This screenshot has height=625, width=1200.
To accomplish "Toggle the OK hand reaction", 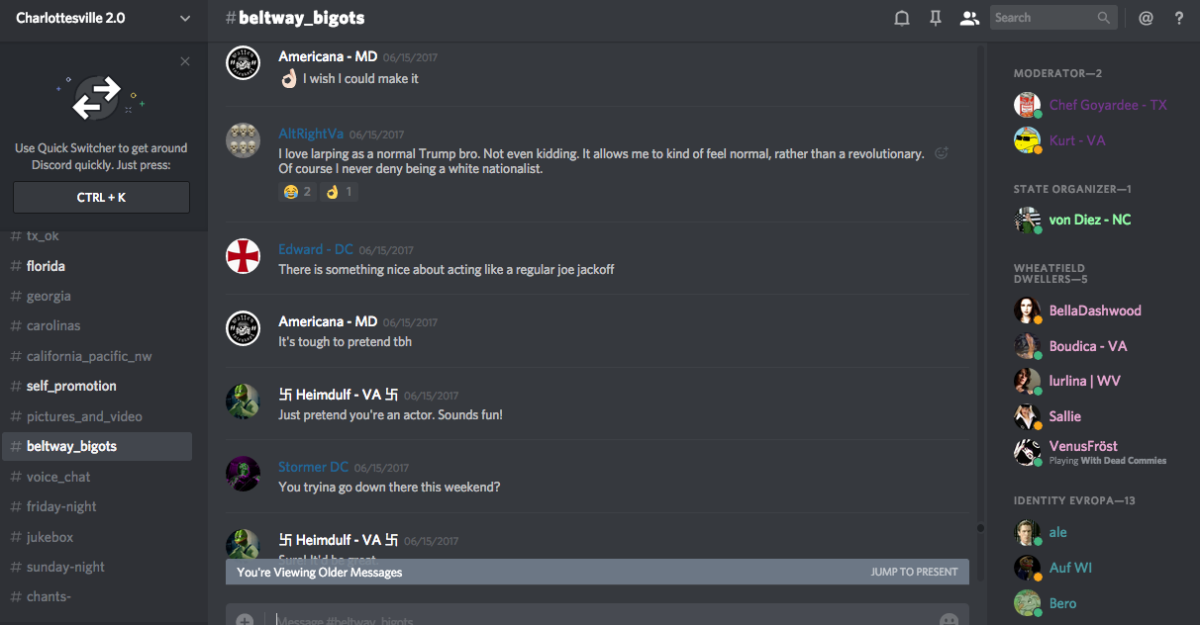I will 339,191.
